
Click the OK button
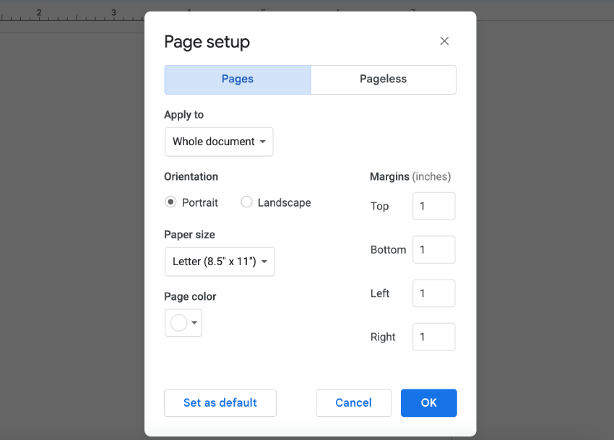pos(428,402)
